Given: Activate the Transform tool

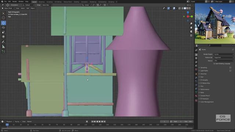Looking at the screenshot, I should pyautogui.click(x=3, y=37).
